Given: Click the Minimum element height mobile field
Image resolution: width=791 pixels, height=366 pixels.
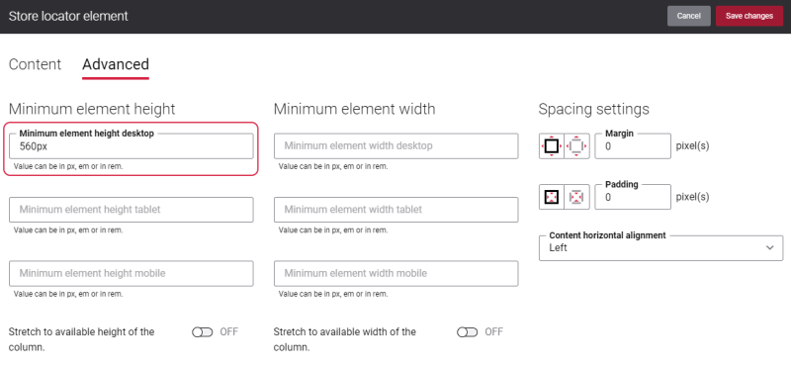Looking at the screenshot, I should 132,274.
